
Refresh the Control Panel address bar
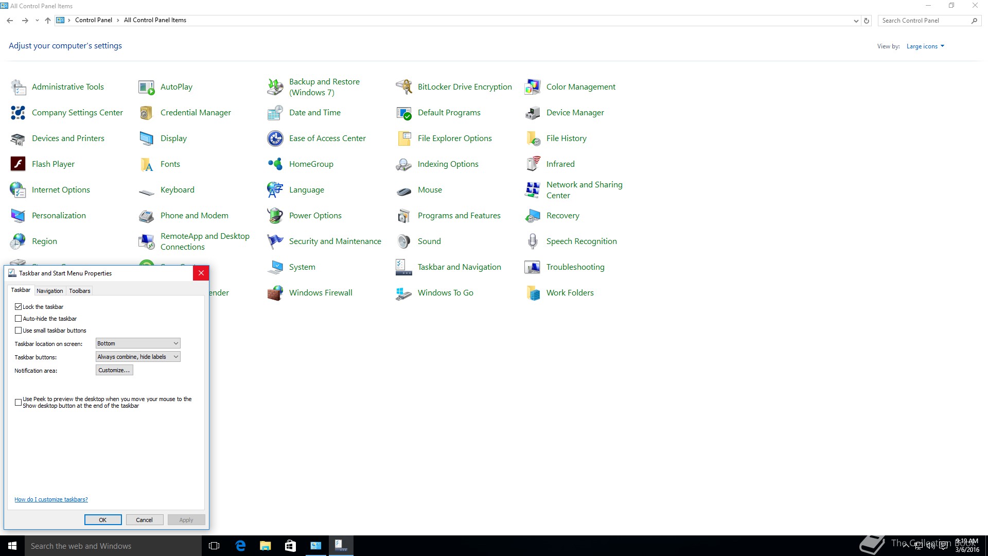click(867, 21)
